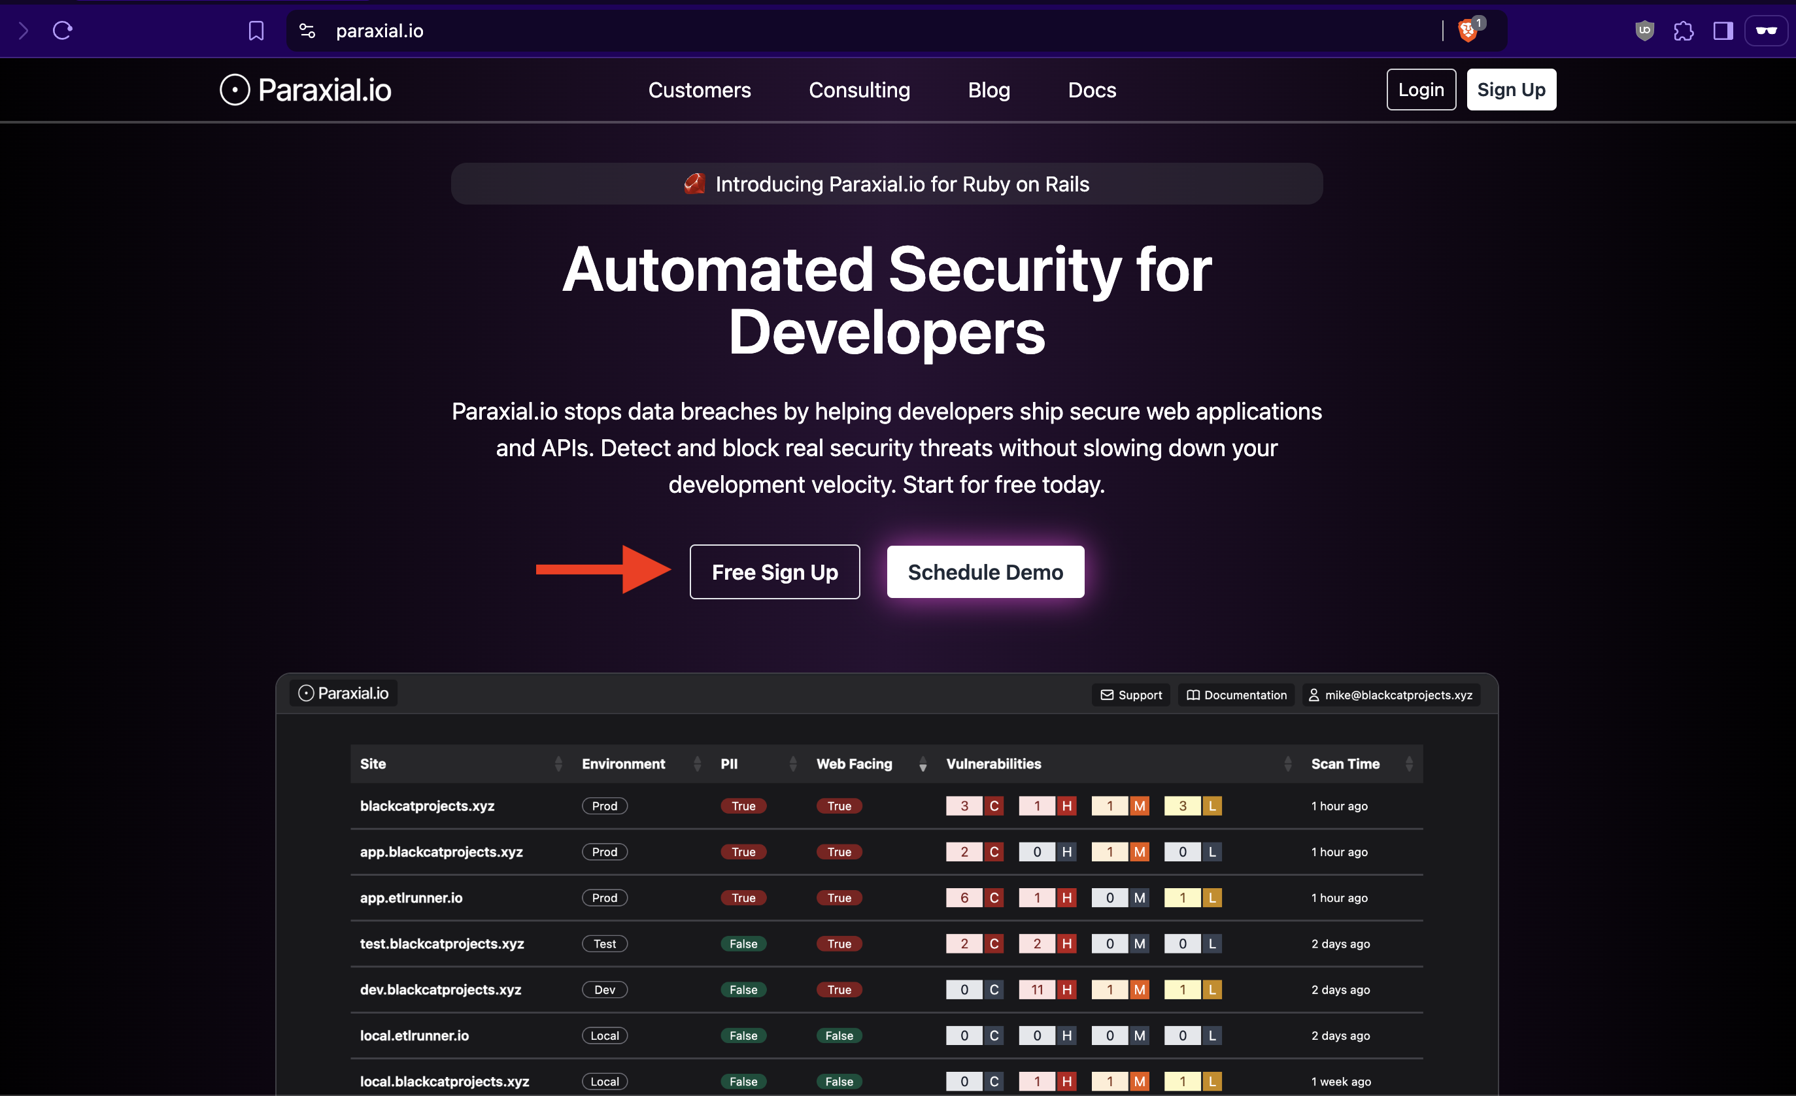The image size is (1796, 1096).
Task: Click the 3 low badge for blackcatprojects.xyz
Action: [1193, 806]
